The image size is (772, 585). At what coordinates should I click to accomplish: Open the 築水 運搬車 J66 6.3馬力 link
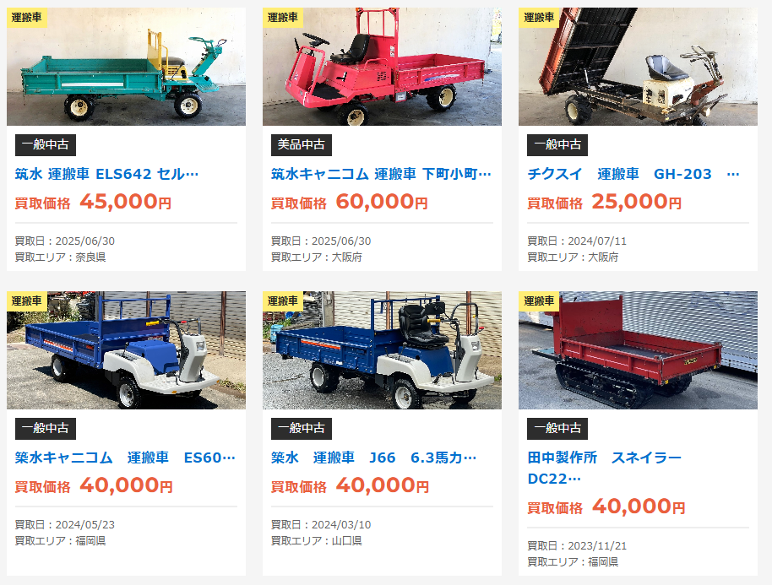tap(373, 458)
